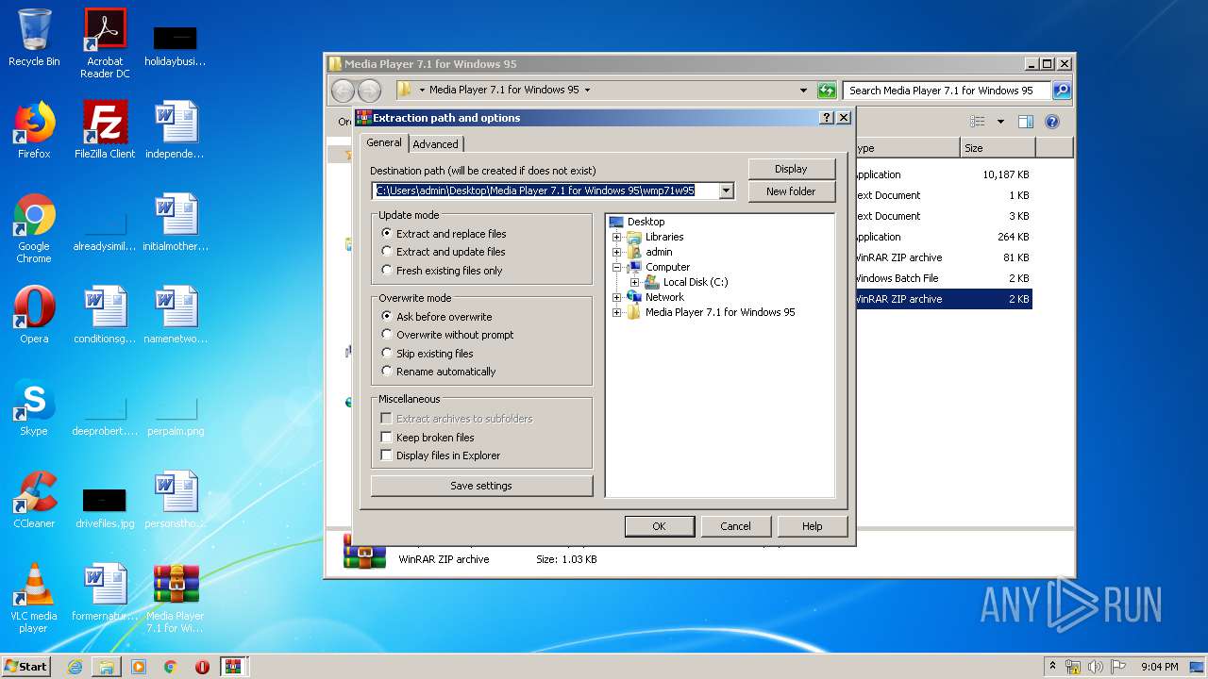This screenshot has width=1208, height=679.
Task: Click the volume icon in system tray
Action: (1095, 667)
